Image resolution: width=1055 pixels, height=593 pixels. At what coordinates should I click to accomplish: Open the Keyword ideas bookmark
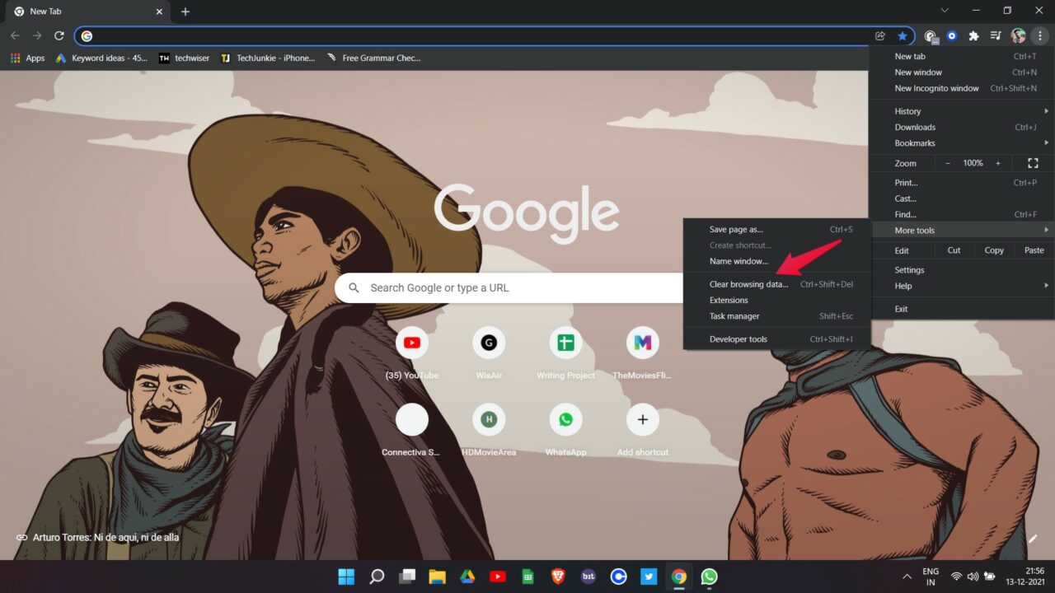click(101, 58)
